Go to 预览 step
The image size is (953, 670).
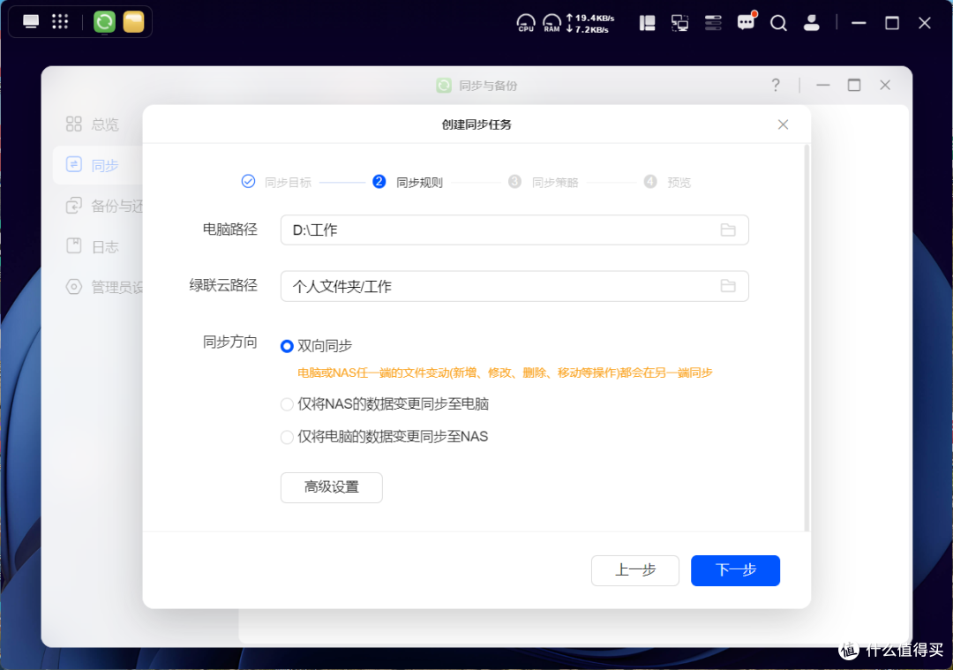[x=667, y=182]
